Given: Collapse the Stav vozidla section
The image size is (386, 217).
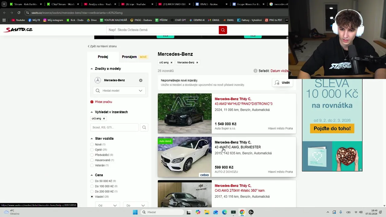Looking at the screenshot, I should tap(92, 139).
